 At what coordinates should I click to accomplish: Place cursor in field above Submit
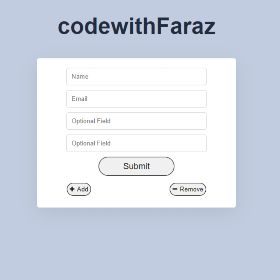(x=136, y=143)
